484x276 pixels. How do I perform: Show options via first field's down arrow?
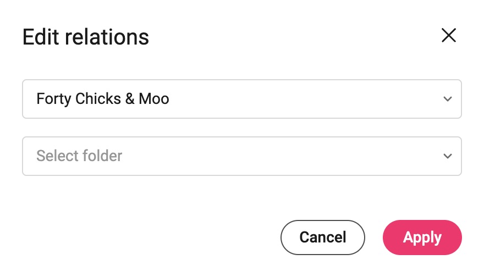click(448, 99)
